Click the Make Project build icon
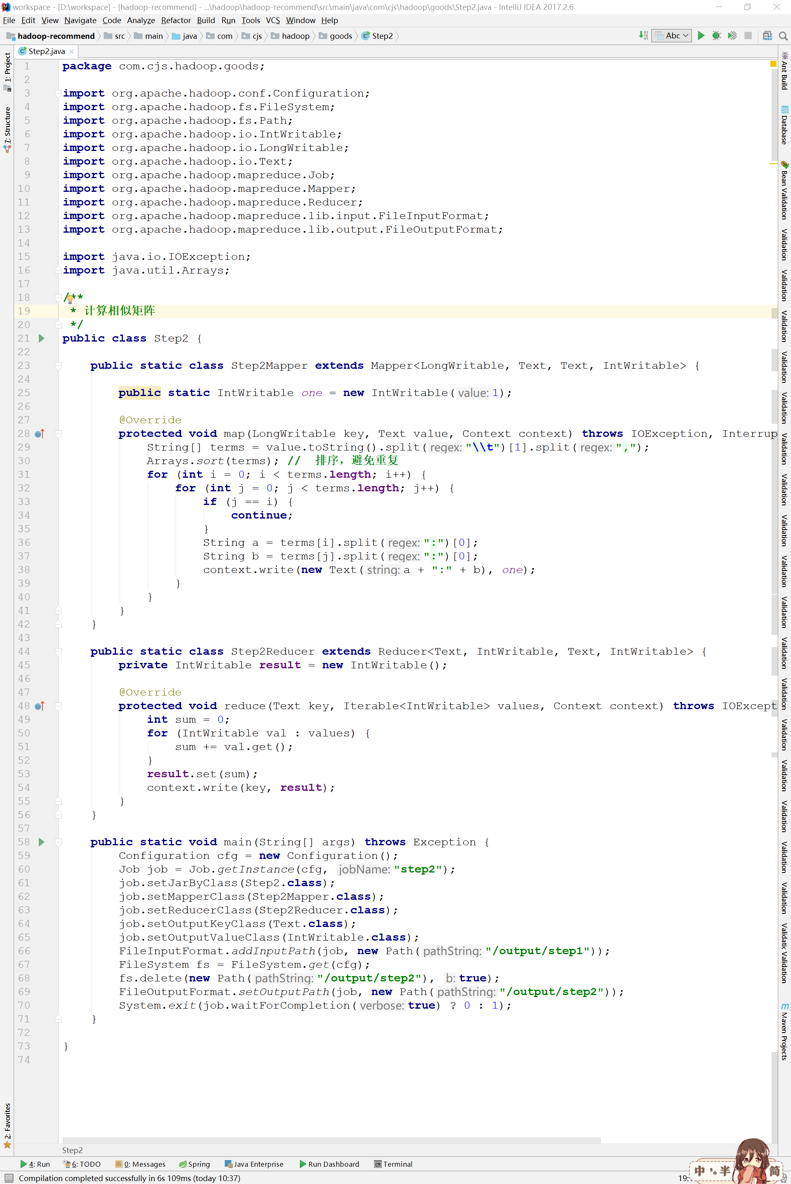The height and width of the screenshot is (1184, 791). (643, 36)
